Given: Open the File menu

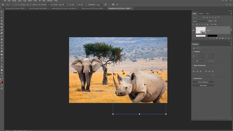Looking at the screenshot, I should click(5, 1).
